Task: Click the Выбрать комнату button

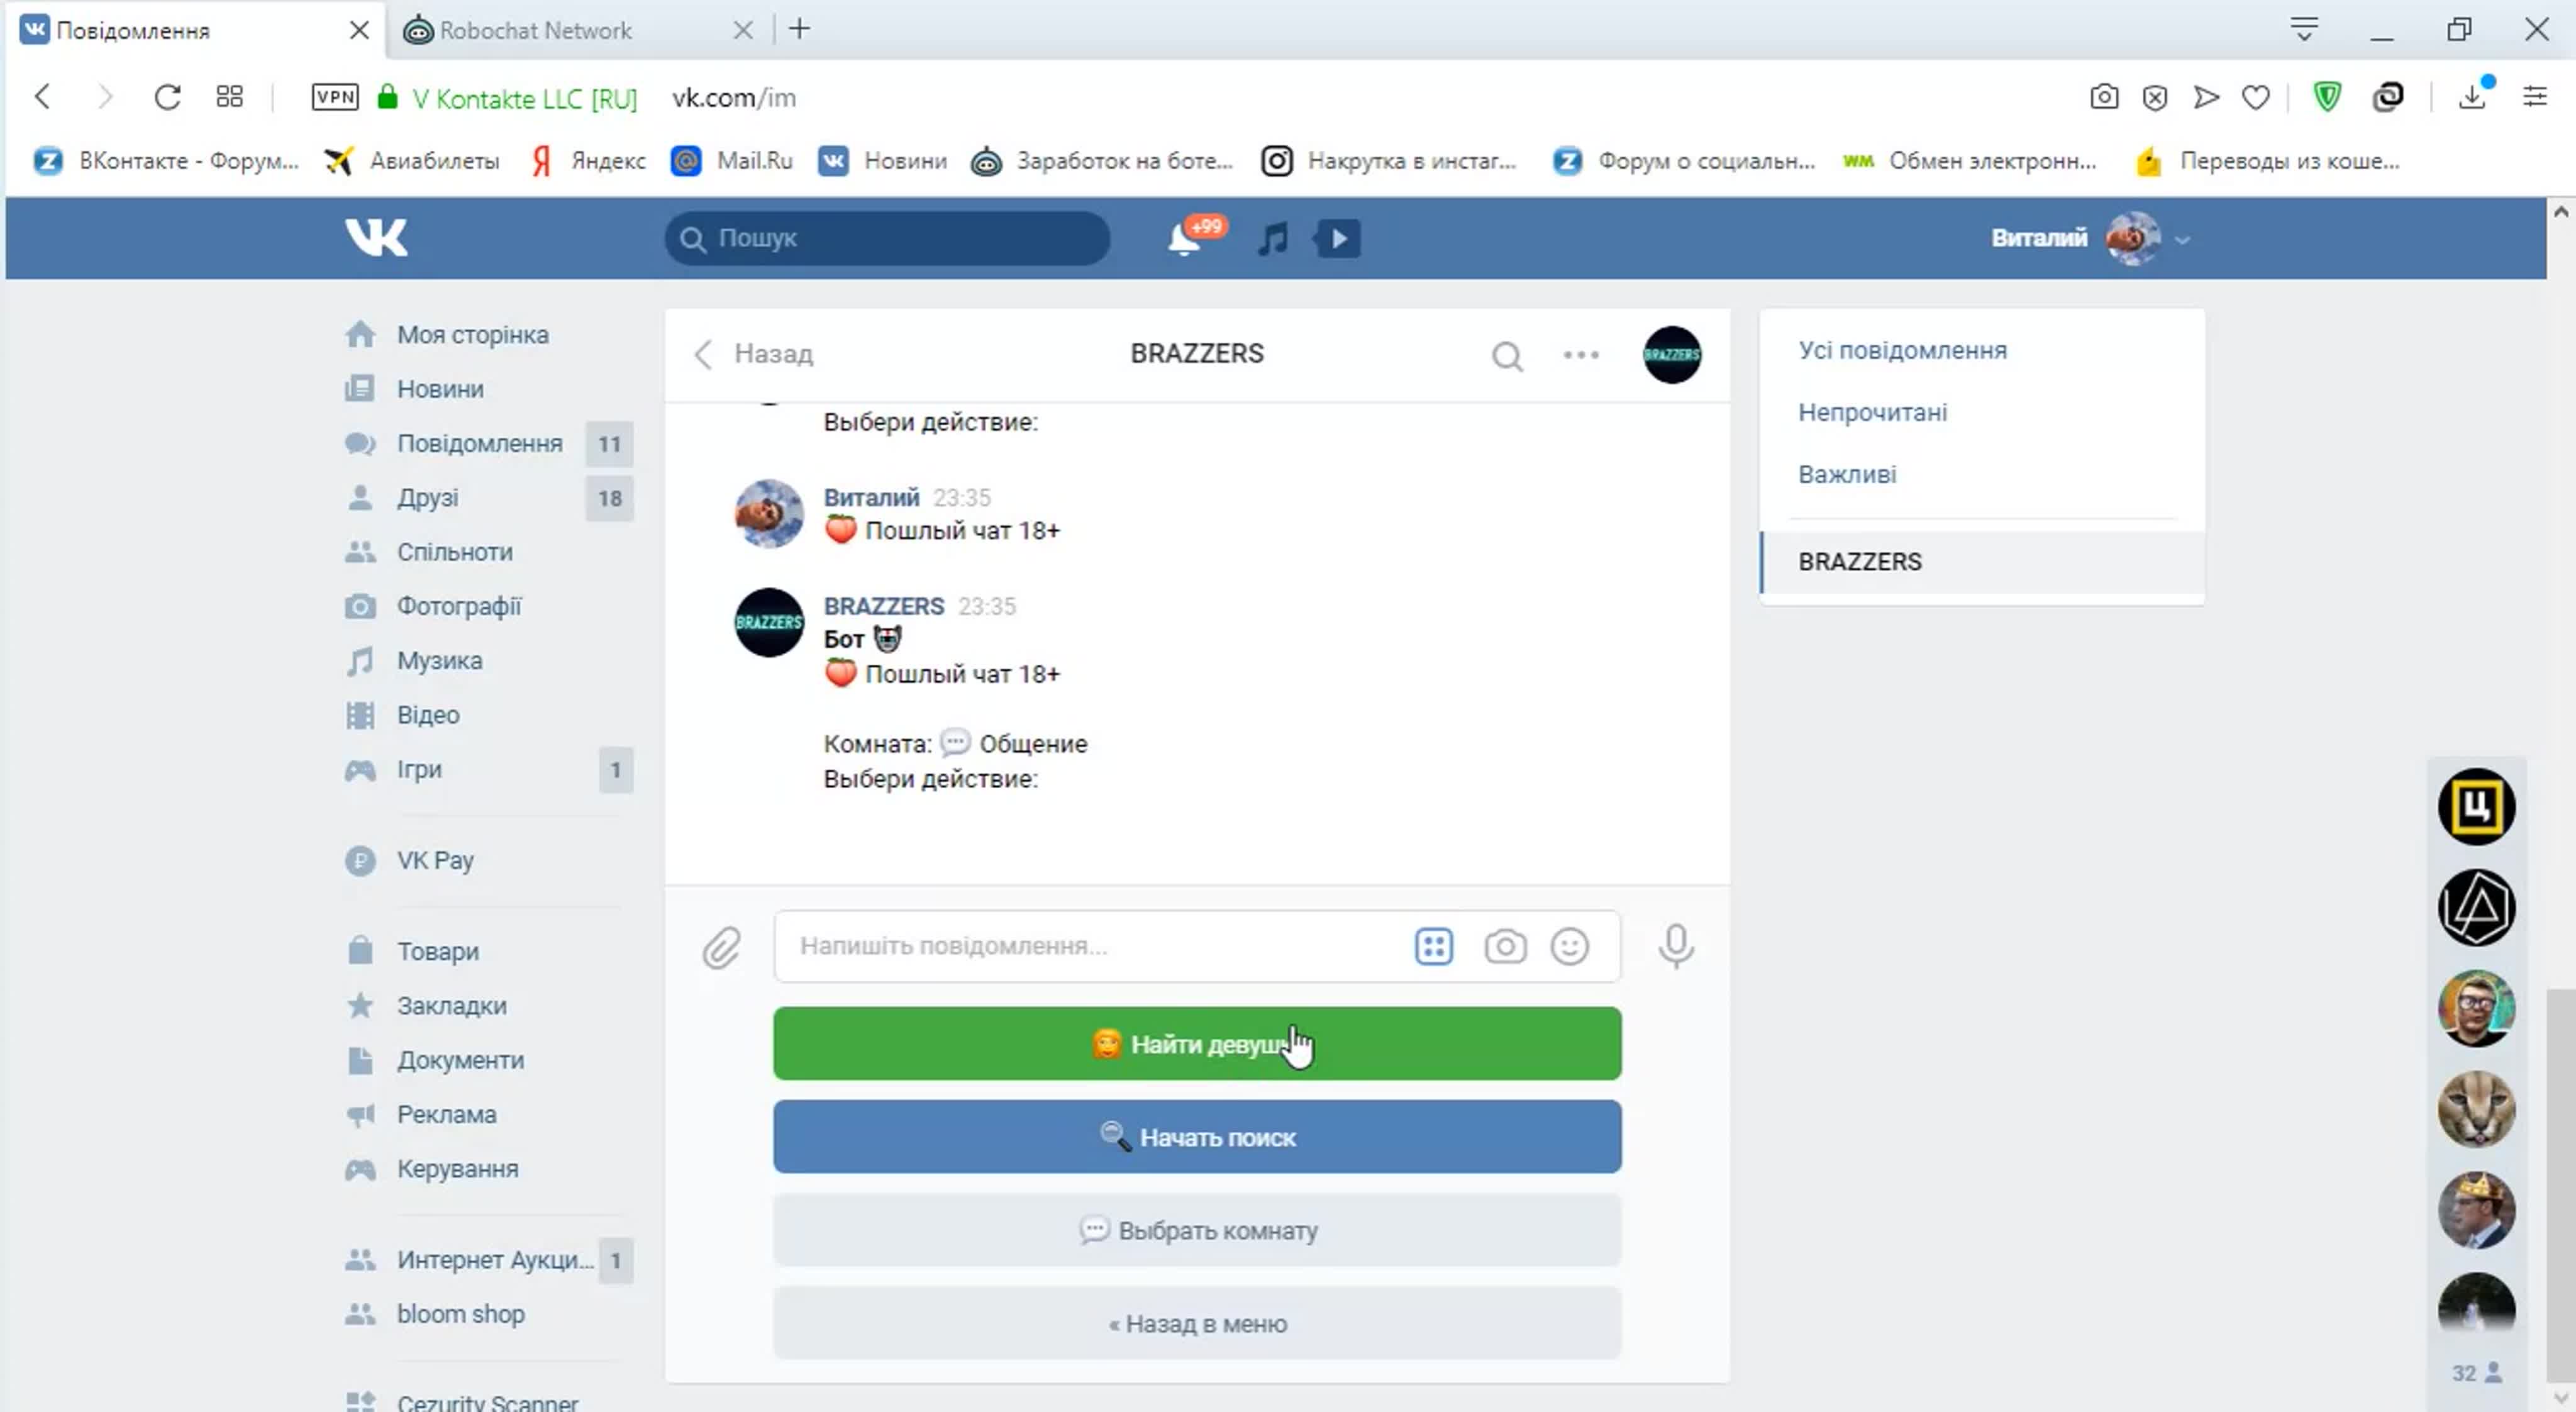Action: point(1197,1230)
